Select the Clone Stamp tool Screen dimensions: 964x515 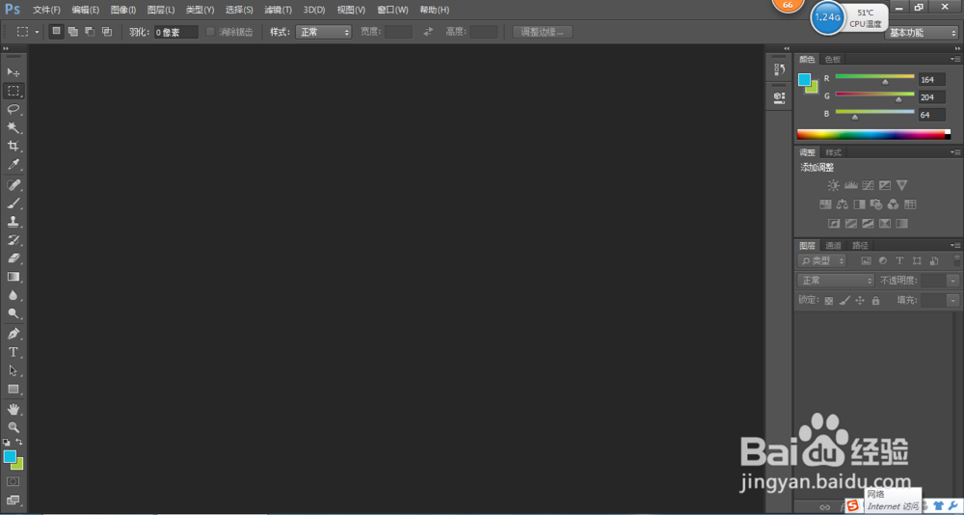coord(13,222)
